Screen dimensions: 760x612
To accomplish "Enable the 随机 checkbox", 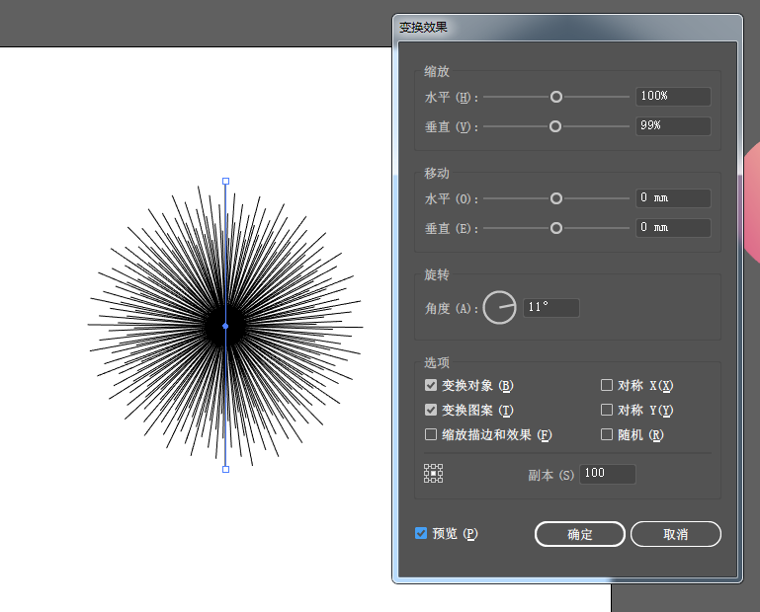I will coord(607,434).
